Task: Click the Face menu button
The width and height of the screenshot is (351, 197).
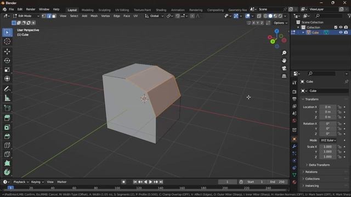Action: click(127, 16)
